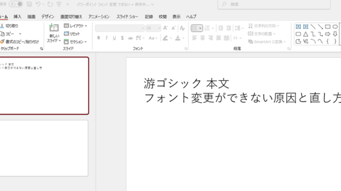This screenshot has width=341, height=191.
Task: Click the Redo arrow icon
Action: (x=50, y=4)
